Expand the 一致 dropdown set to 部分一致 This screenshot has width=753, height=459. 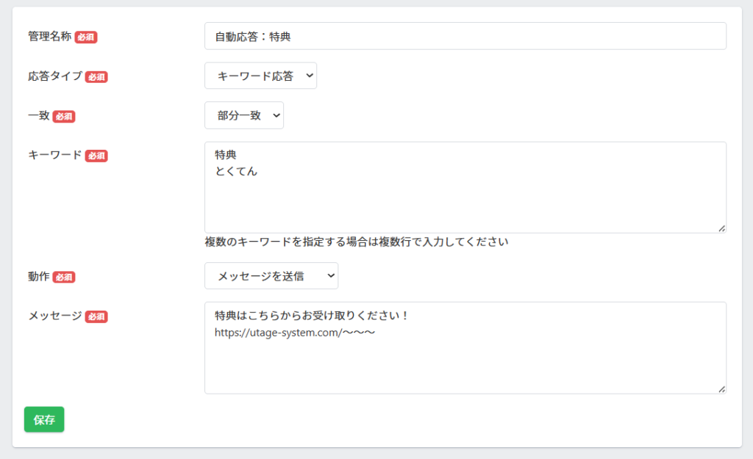coord(243,115)
